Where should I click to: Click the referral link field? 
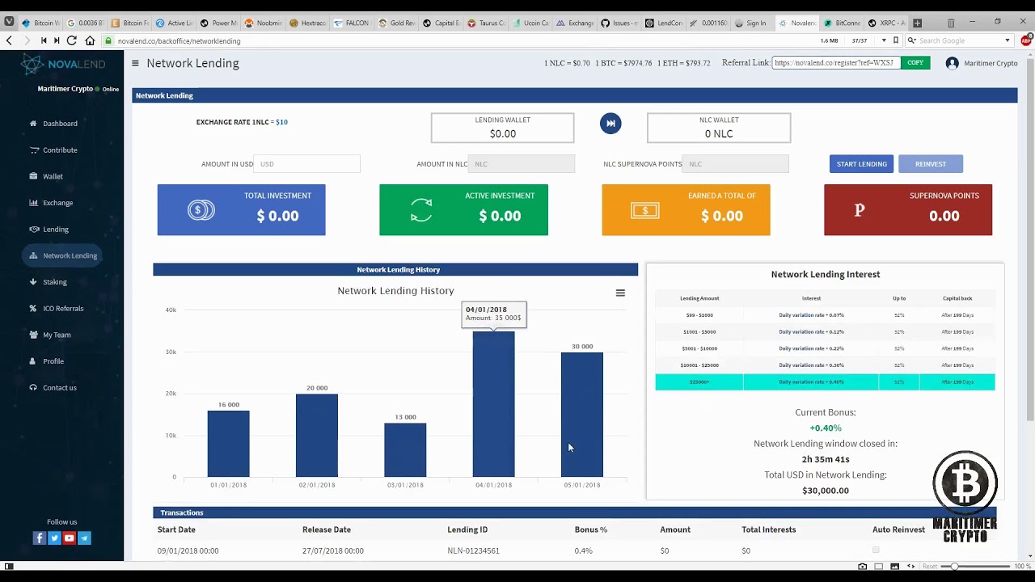[836, 62]
